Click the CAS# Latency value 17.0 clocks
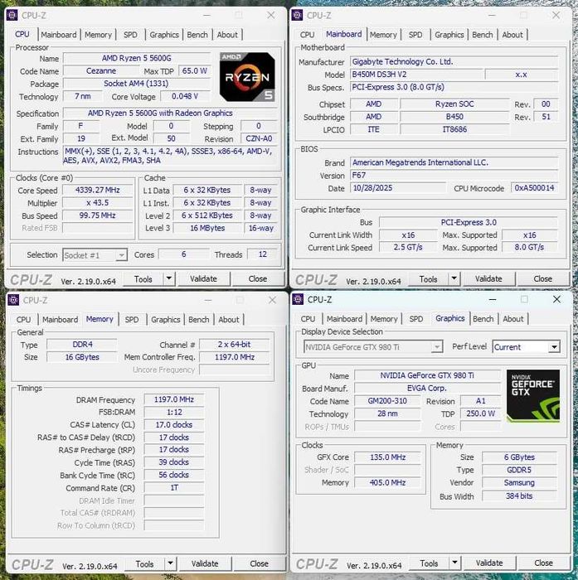Viewport: 578px width, 580px height. click(174, 424)
